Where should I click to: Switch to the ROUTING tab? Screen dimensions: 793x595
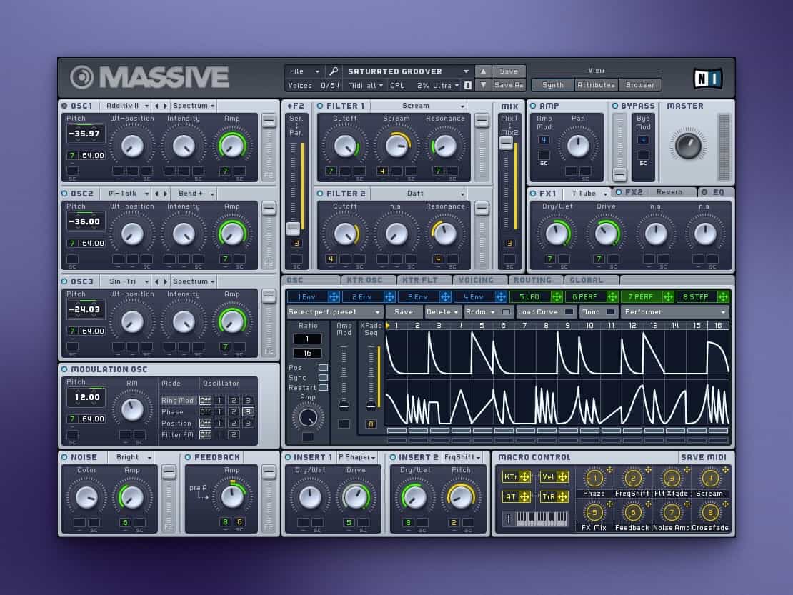point(532,280)
